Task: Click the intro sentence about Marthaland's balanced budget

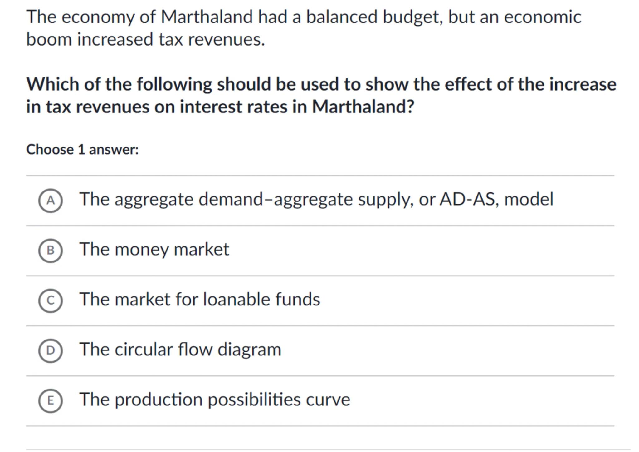Action: 304,17
